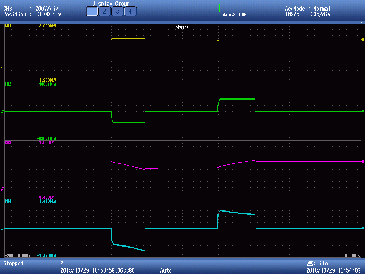
Task: Click the Main:200.0M zoom overview bar
Action: tap(246, 8)
